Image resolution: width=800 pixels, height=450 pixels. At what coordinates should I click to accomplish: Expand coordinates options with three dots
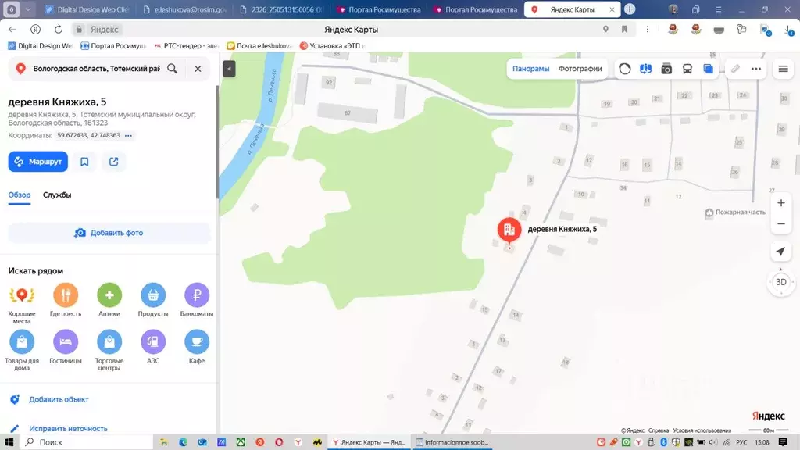pos(129,136)
